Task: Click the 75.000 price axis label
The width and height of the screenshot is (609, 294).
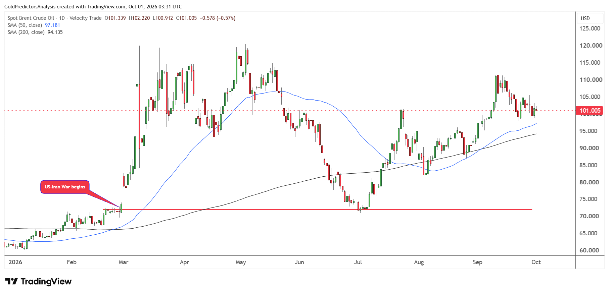Action: click(589, 199)
